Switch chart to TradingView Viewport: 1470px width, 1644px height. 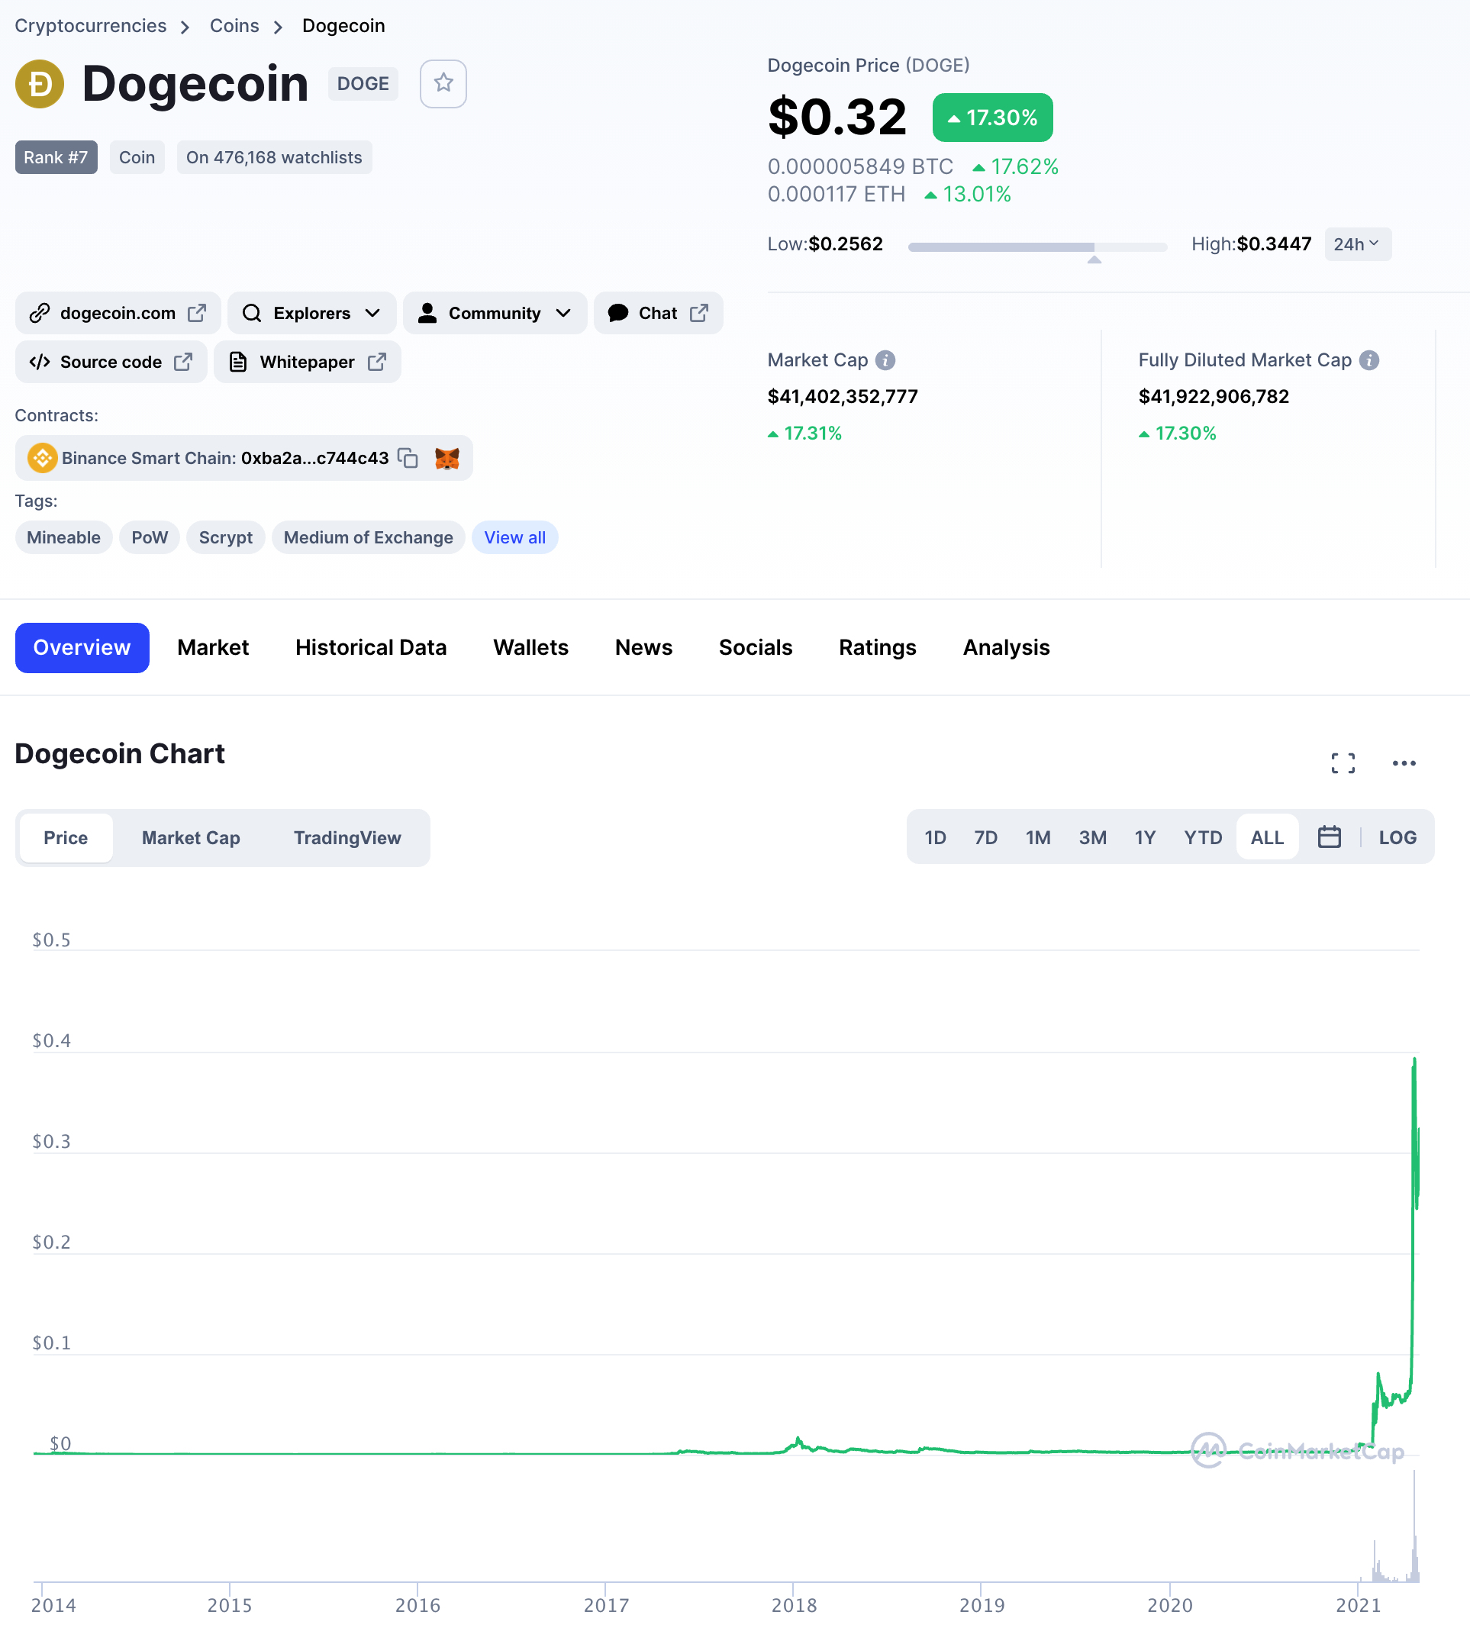[347, 837]
